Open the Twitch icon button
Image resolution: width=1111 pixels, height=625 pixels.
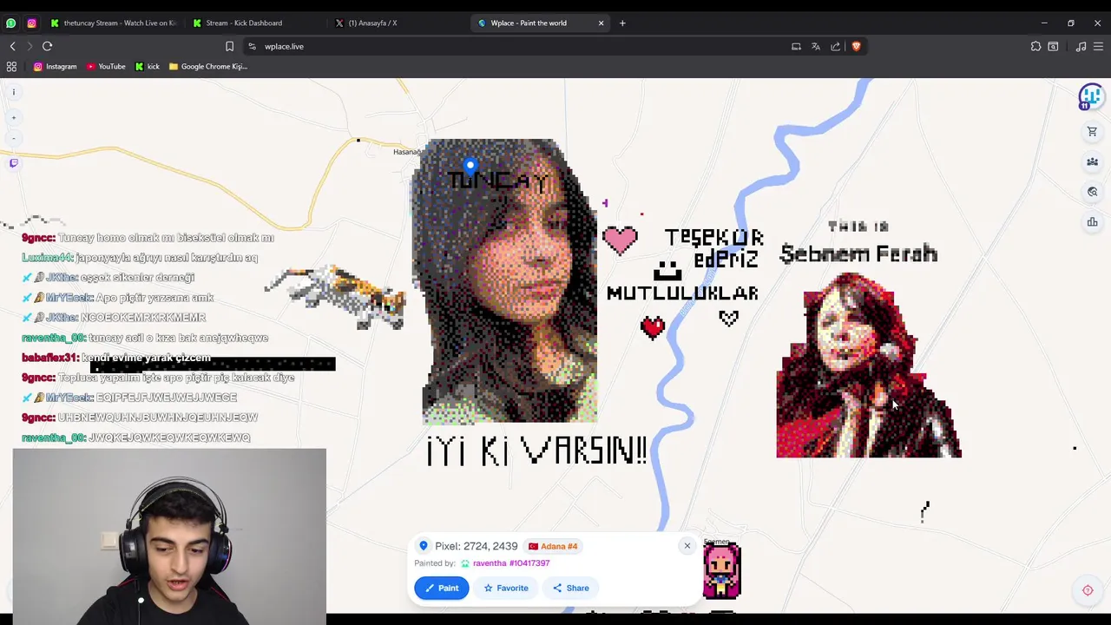click(x=14, y=162)
